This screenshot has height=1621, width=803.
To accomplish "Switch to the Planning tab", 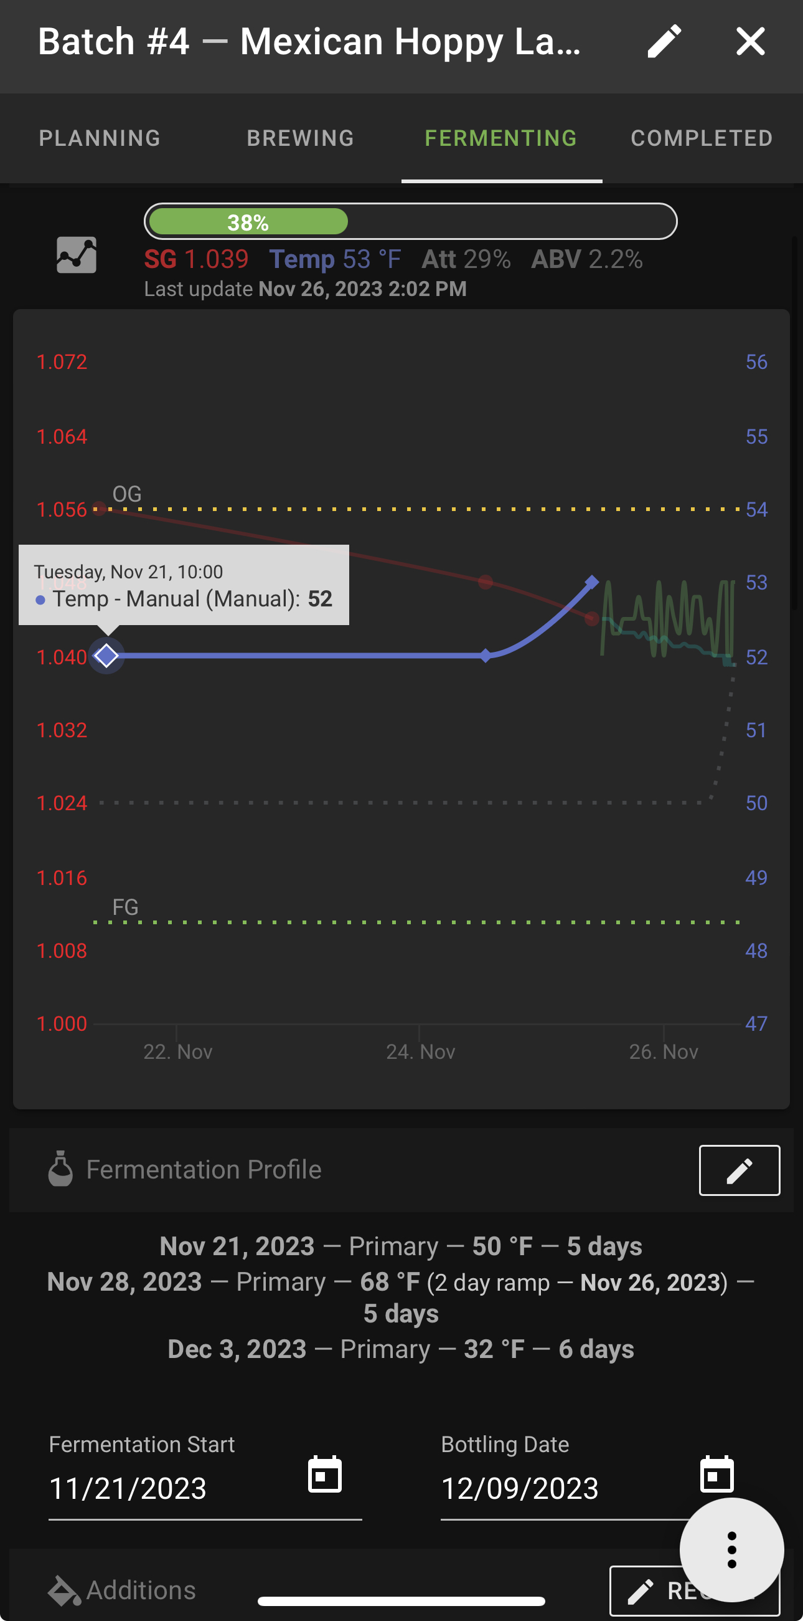I will (x=100, y=138).
